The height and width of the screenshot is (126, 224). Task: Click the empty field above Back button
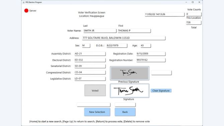[125, 105]
